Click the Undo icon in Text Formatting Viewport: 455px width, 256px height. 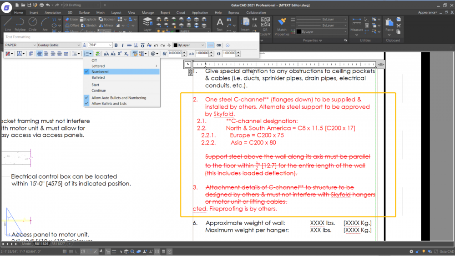coord(156,45)
